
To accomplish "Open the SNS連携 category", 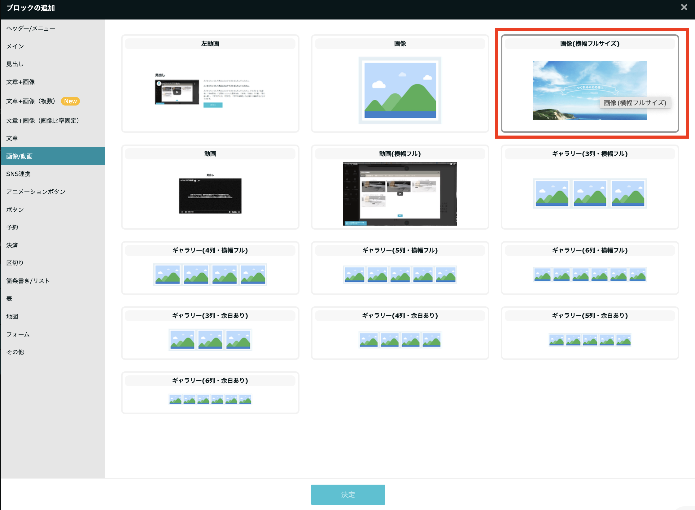I will point(19,174).
